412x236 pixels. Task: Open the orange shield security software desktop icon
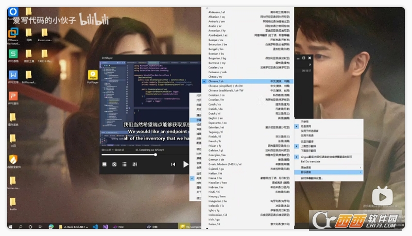point(13,161)
